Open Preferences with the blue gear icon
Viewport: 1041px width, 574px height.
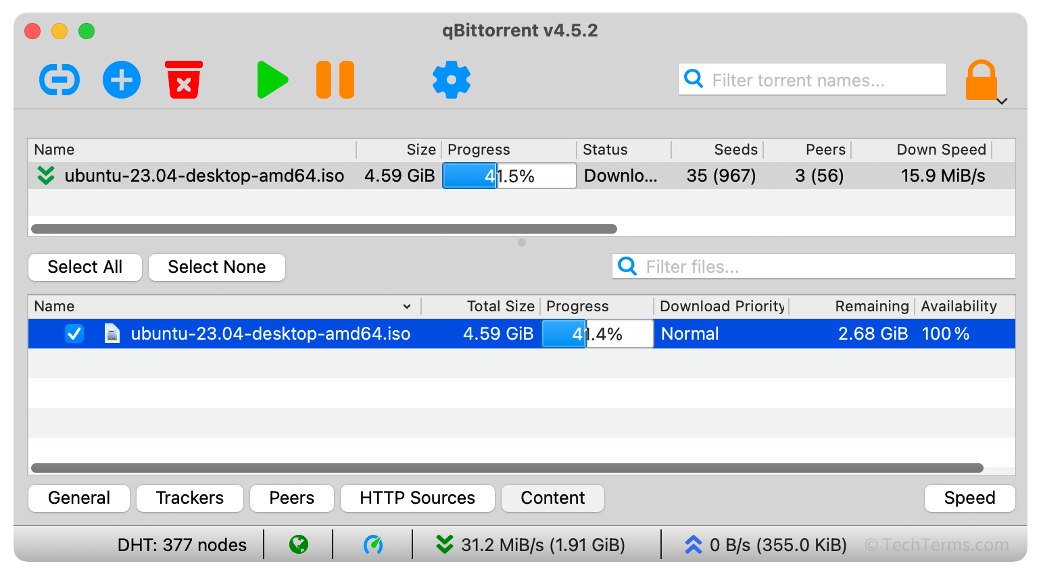452,80
